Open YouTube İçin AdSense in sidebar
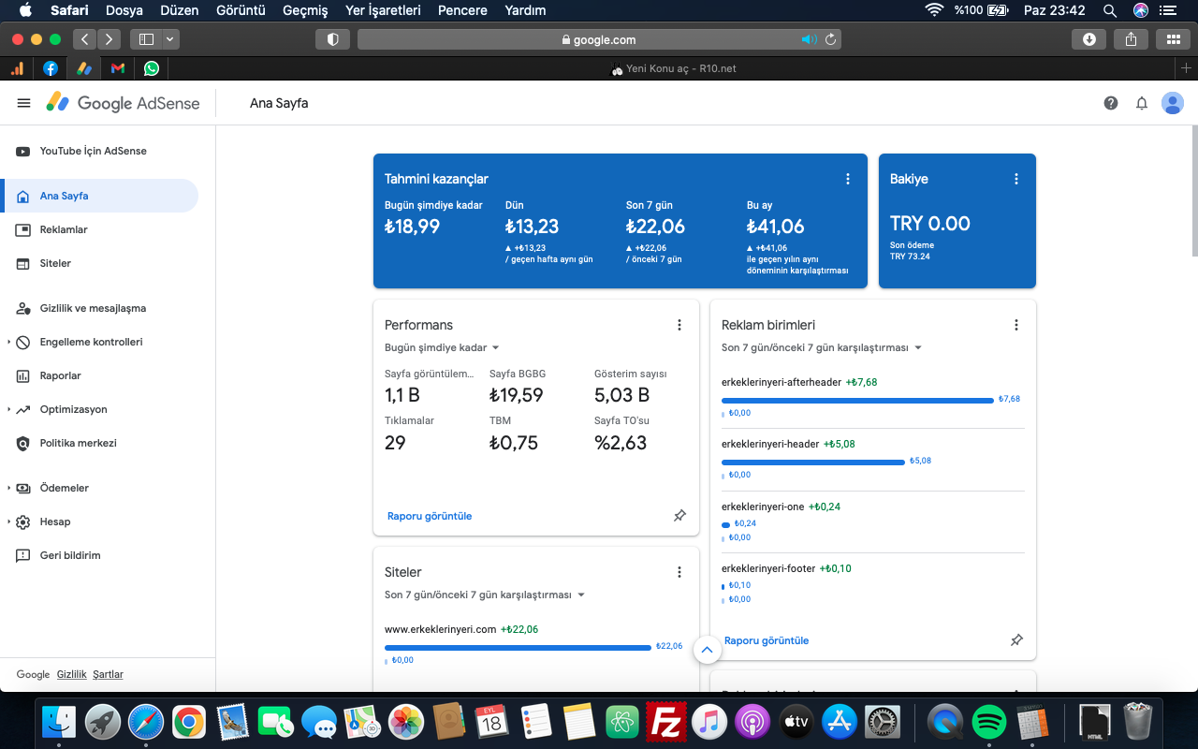Image resolution: width=1198 pixels, height=749 pixels. pos(94,151)
